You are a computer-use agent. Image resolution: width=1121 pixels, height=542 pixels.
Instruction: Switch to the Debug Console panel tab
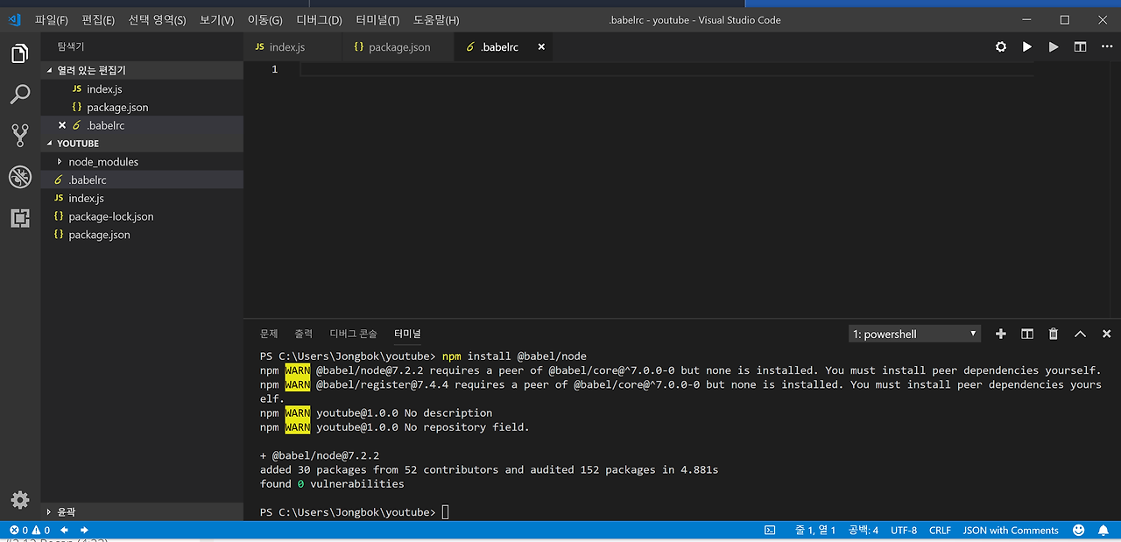[353, 334]
